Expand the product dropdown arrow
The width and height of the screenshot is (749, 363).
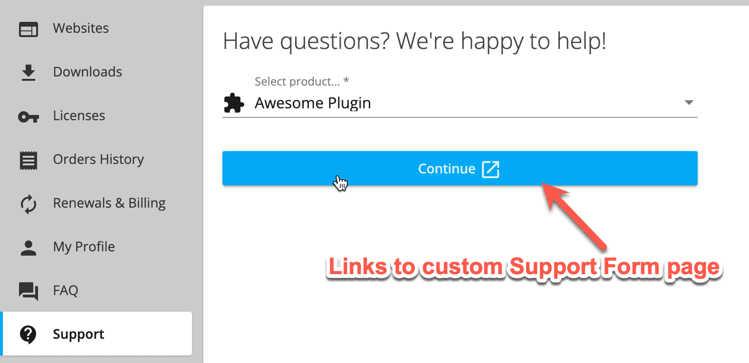point(689,103)
